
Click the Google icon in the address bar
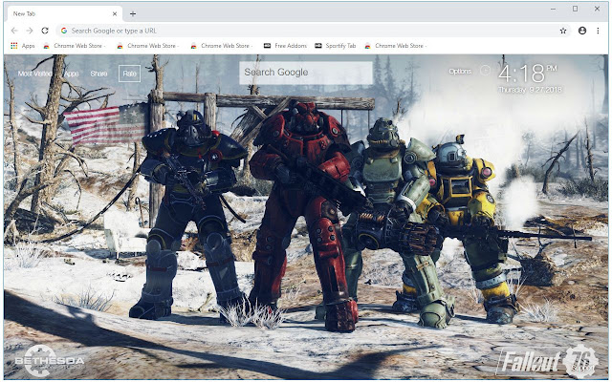pos(64,31)
